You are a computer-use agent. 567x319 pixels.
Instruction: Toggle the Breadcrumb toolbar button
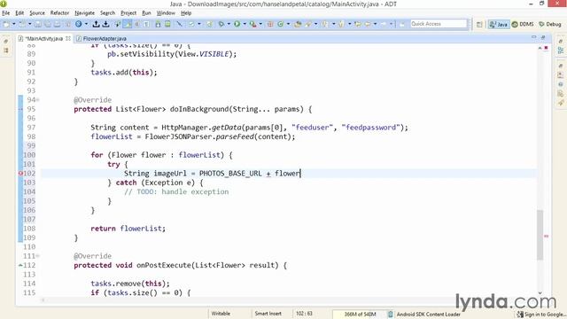coord(118,24)
